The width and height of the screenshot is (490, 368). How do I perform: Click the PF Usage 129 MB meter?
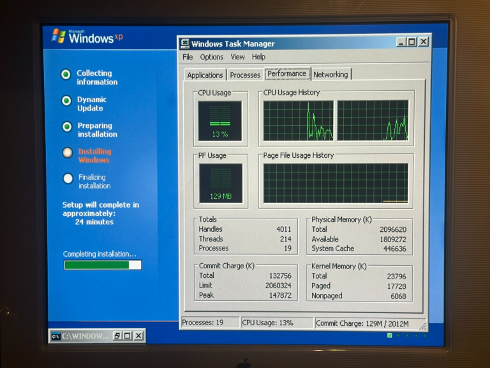pyautogui.click(x=221, y=183)
